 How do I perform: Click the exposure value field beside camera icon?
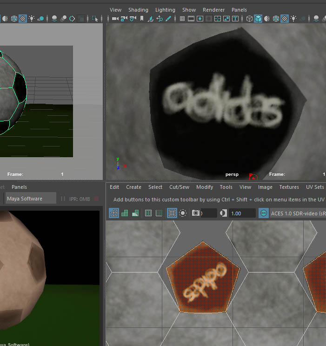pyautogui.click(x=209, y=213)
